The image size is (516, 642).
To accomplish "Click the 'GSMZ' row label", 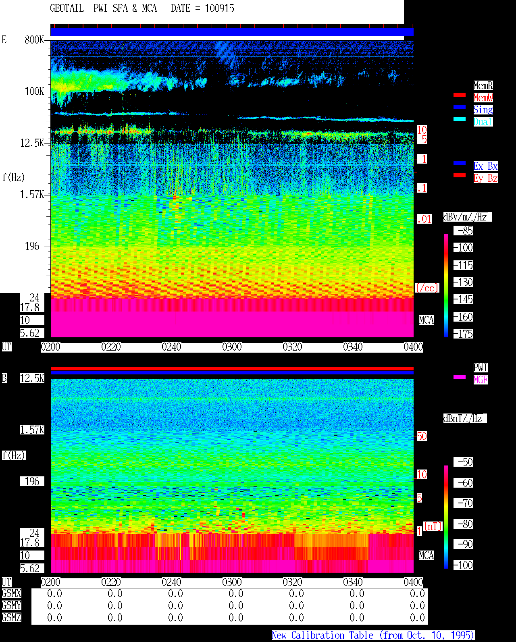I will [x=11, y=617].
